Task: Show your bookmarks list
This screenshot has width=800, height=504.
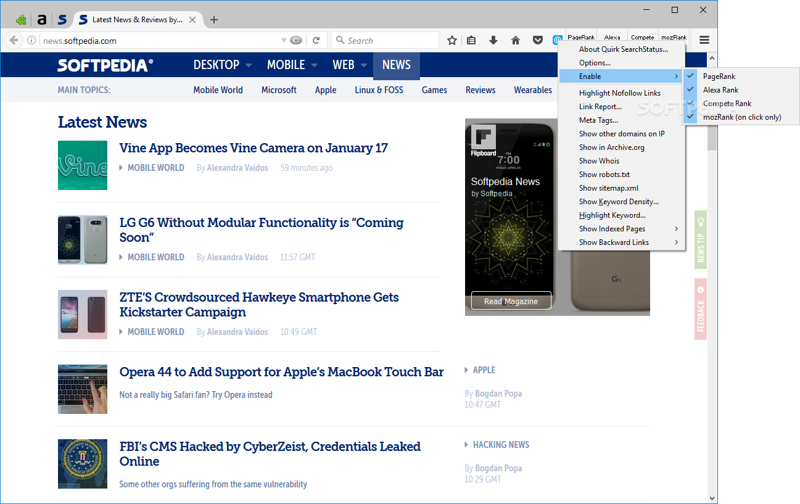Action: point(471,41)
